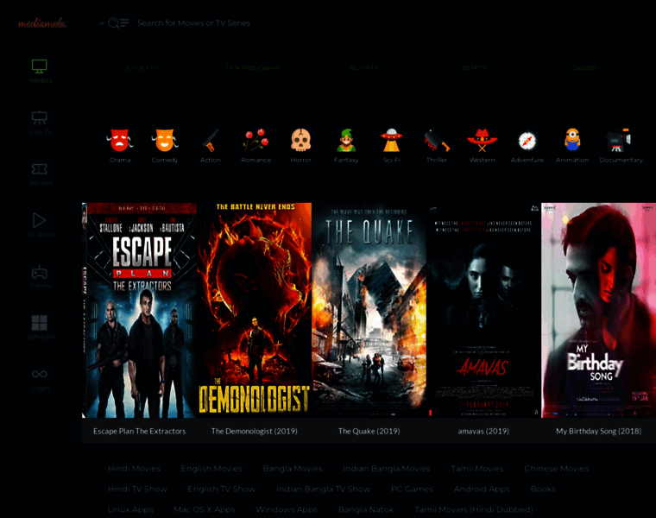Select the Horror genre skull icon

pyautogui.click(x=300, y=140)
